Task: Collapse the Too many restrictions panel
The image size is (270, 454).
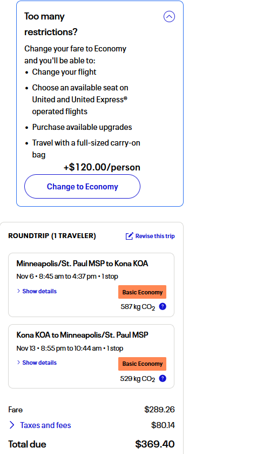Action: tap(169, 17)
